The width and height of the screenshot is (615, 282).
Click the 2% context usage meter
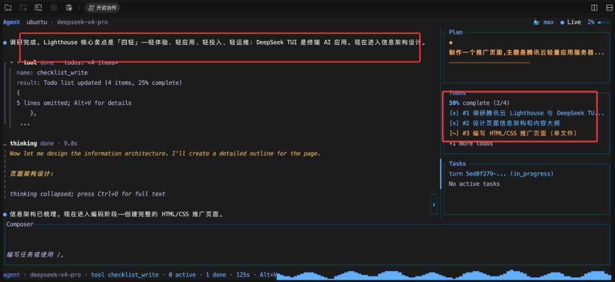pos(599,22)
